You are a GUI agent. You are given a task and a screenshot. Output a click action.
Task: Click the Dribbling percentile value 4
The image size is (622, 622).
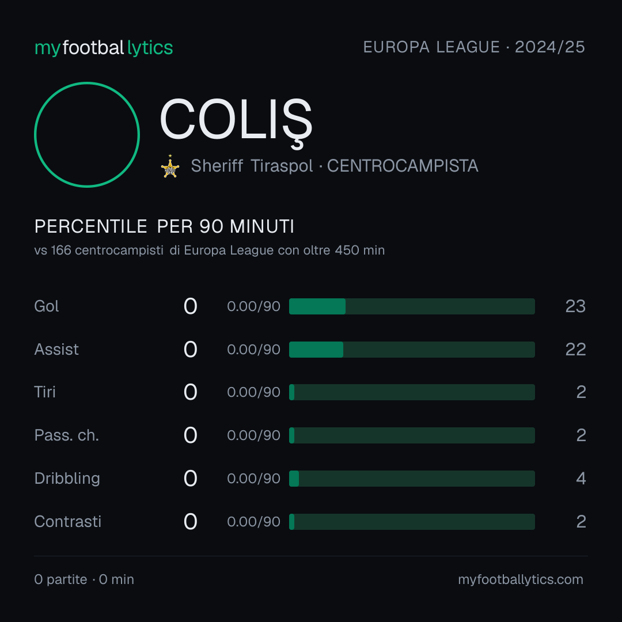tap(581, 479)
